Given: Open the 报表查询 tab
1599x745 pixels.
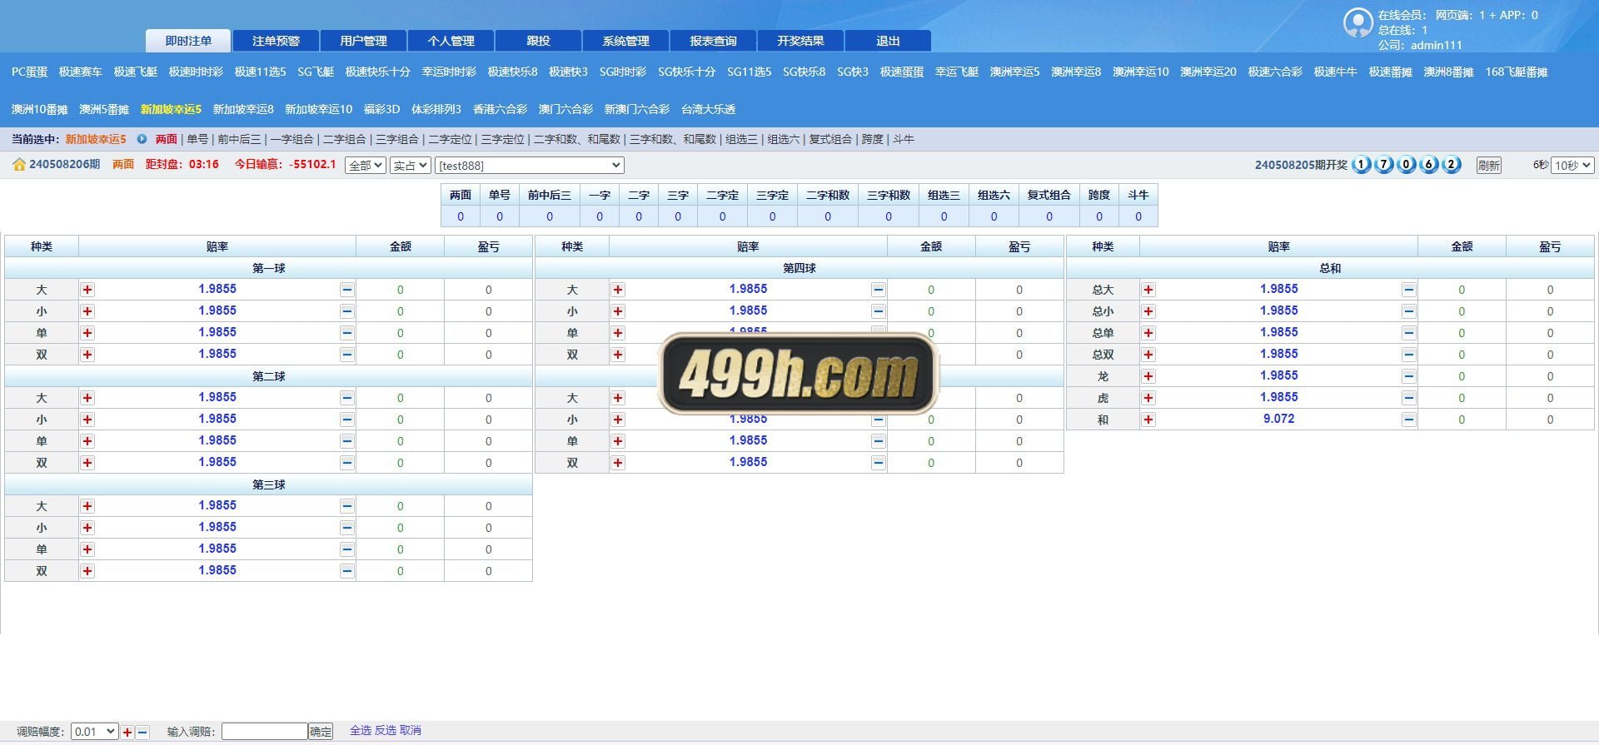Looking at the screenshot, I should [713, 41].
